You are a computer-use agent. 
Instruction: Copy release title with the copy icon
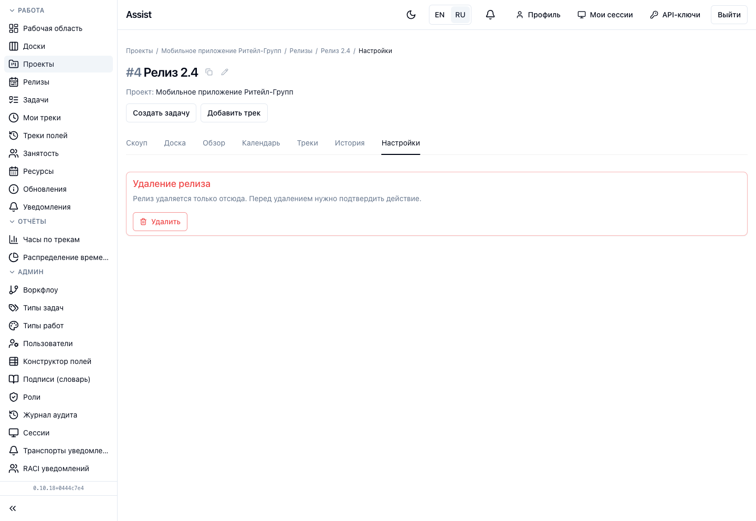[209, 72]
